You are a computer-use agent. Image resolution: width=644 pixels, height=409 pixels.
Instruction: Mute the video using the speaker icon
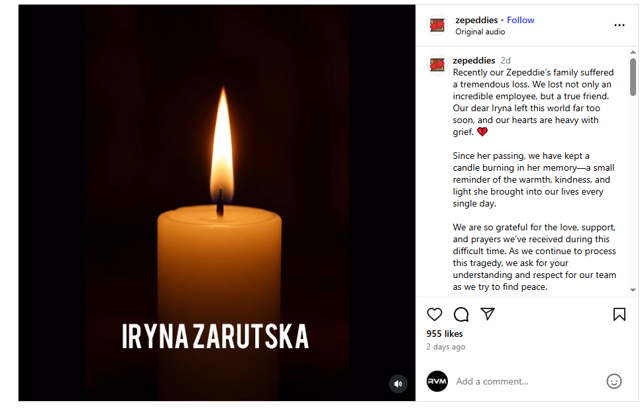398,384
